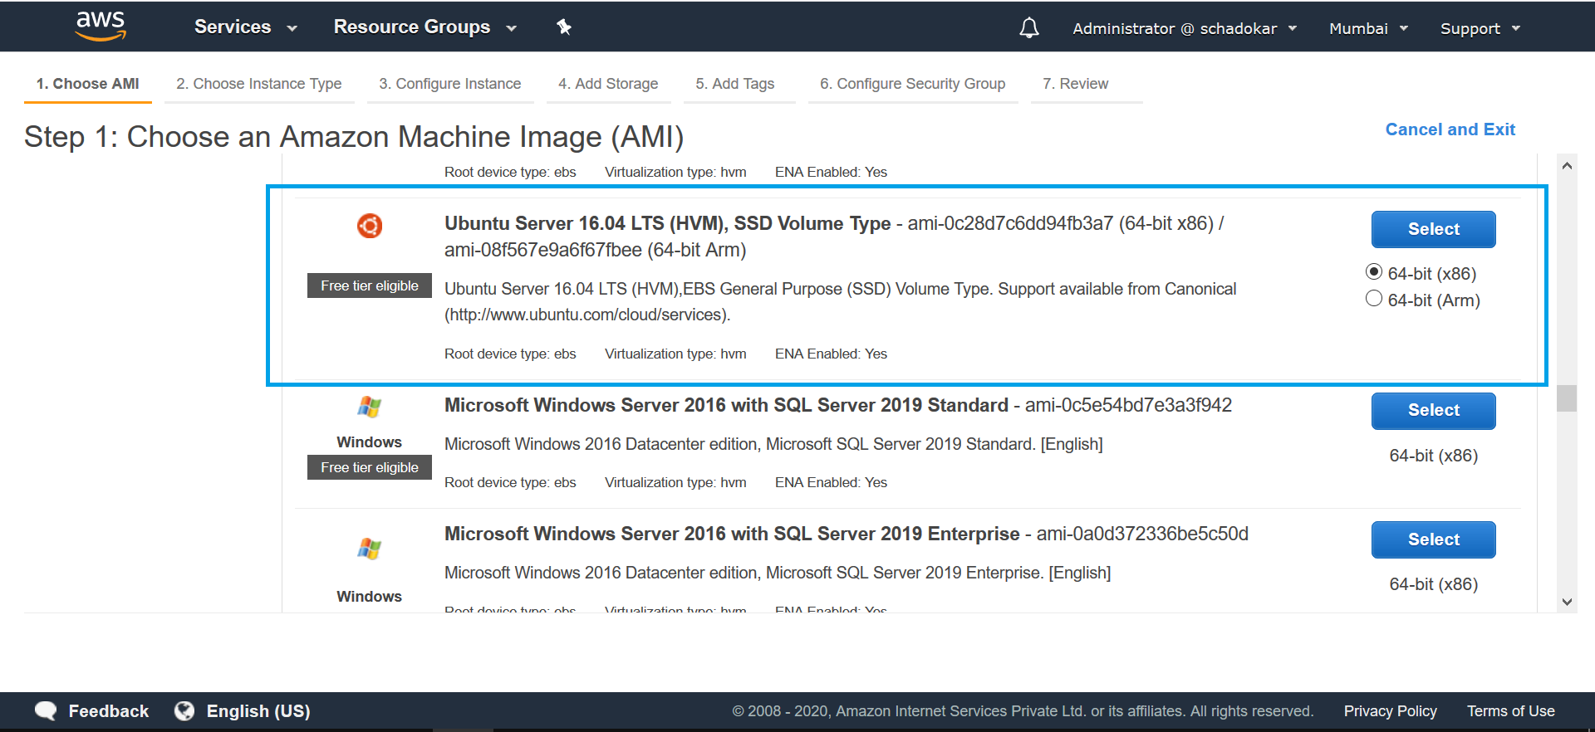
Task: Open the Privacy Policy link
Action: (1391, 711)
